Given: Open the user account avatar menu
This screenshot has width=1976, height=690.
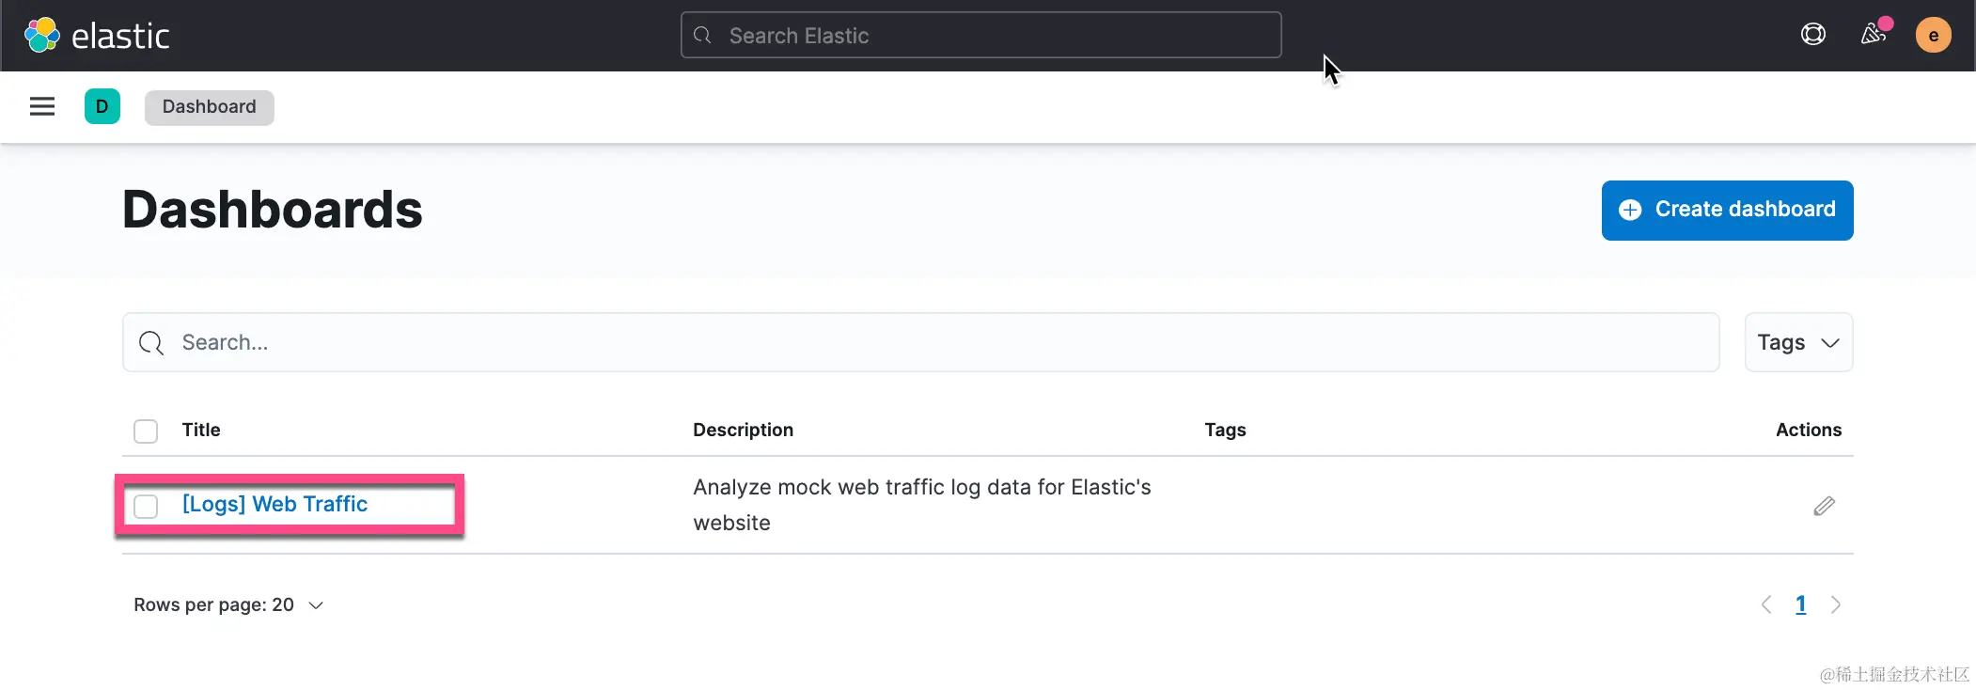Looking at the screenshot, I should tap(1933, 36).
